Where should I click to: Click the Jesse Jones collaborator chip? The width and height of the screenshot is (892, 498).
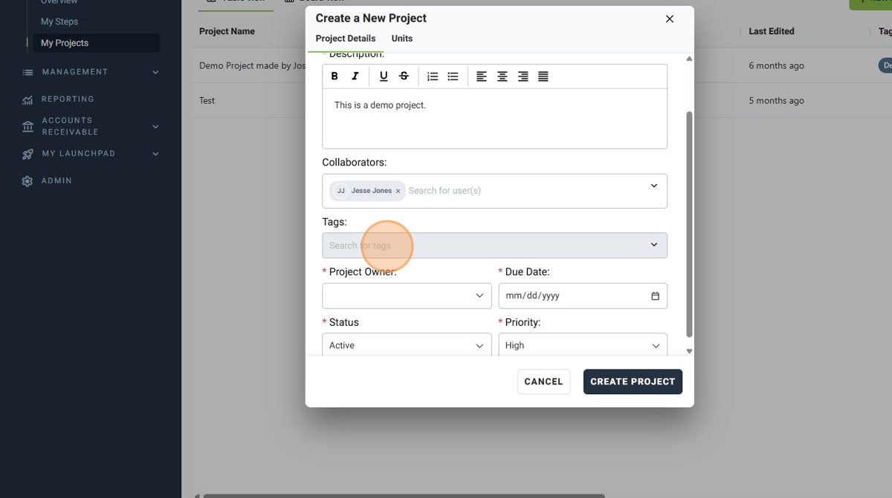click(x=368, y=191)
